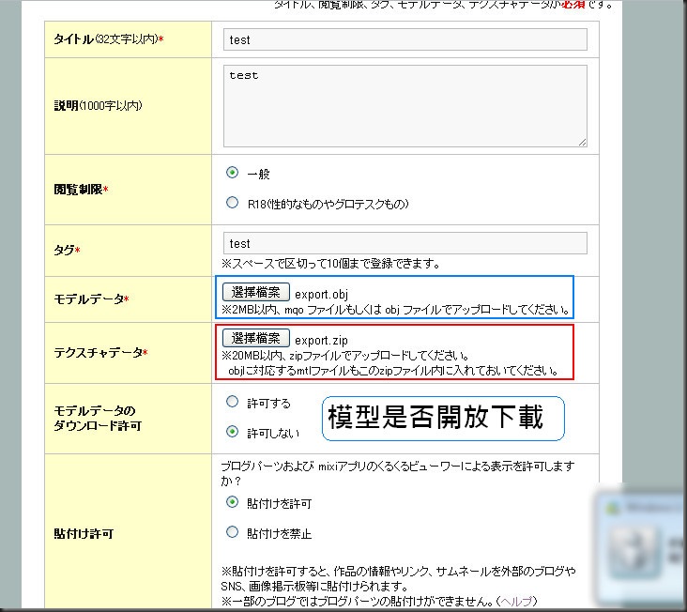Image resolution: width=687 pixels, height=612 pixels.
Task: Click the モデルデータのダウンロード許可 label
Action: click(98, 419)
